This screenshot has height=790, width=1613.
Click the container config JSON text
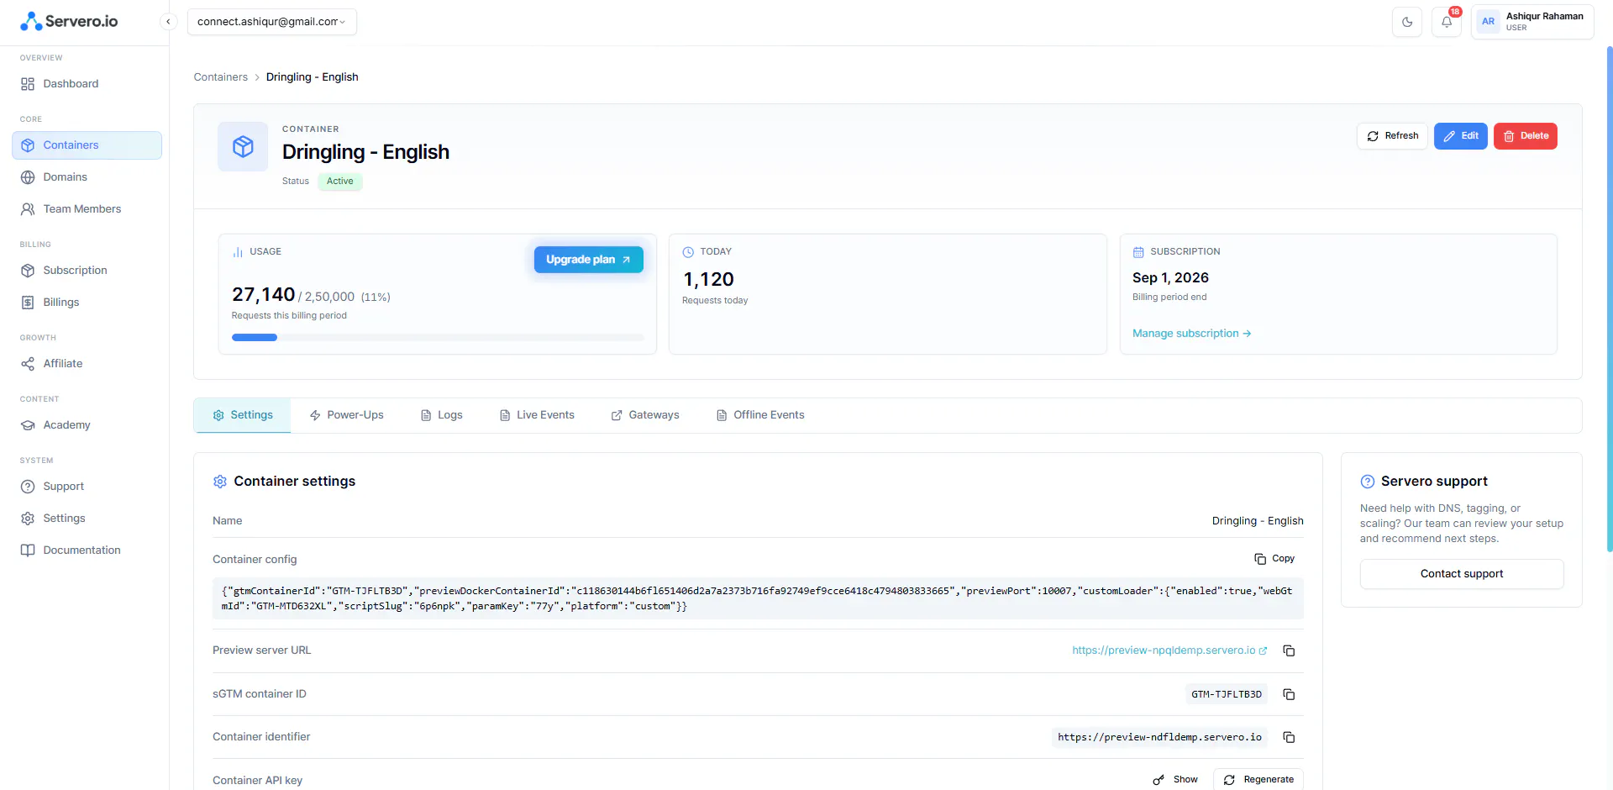click(x=758, y=598)
